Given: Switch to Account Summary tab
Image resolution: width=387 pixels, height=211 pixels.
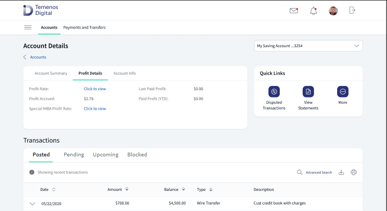Looking at the screenshot, I should [x=51, y=73].
